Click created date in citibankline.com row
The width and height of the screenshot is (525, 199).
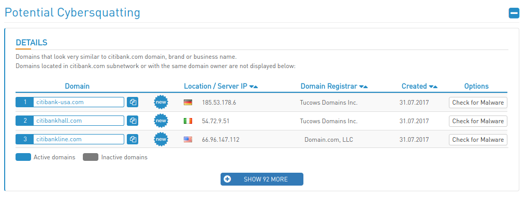(x=414, y=140)
